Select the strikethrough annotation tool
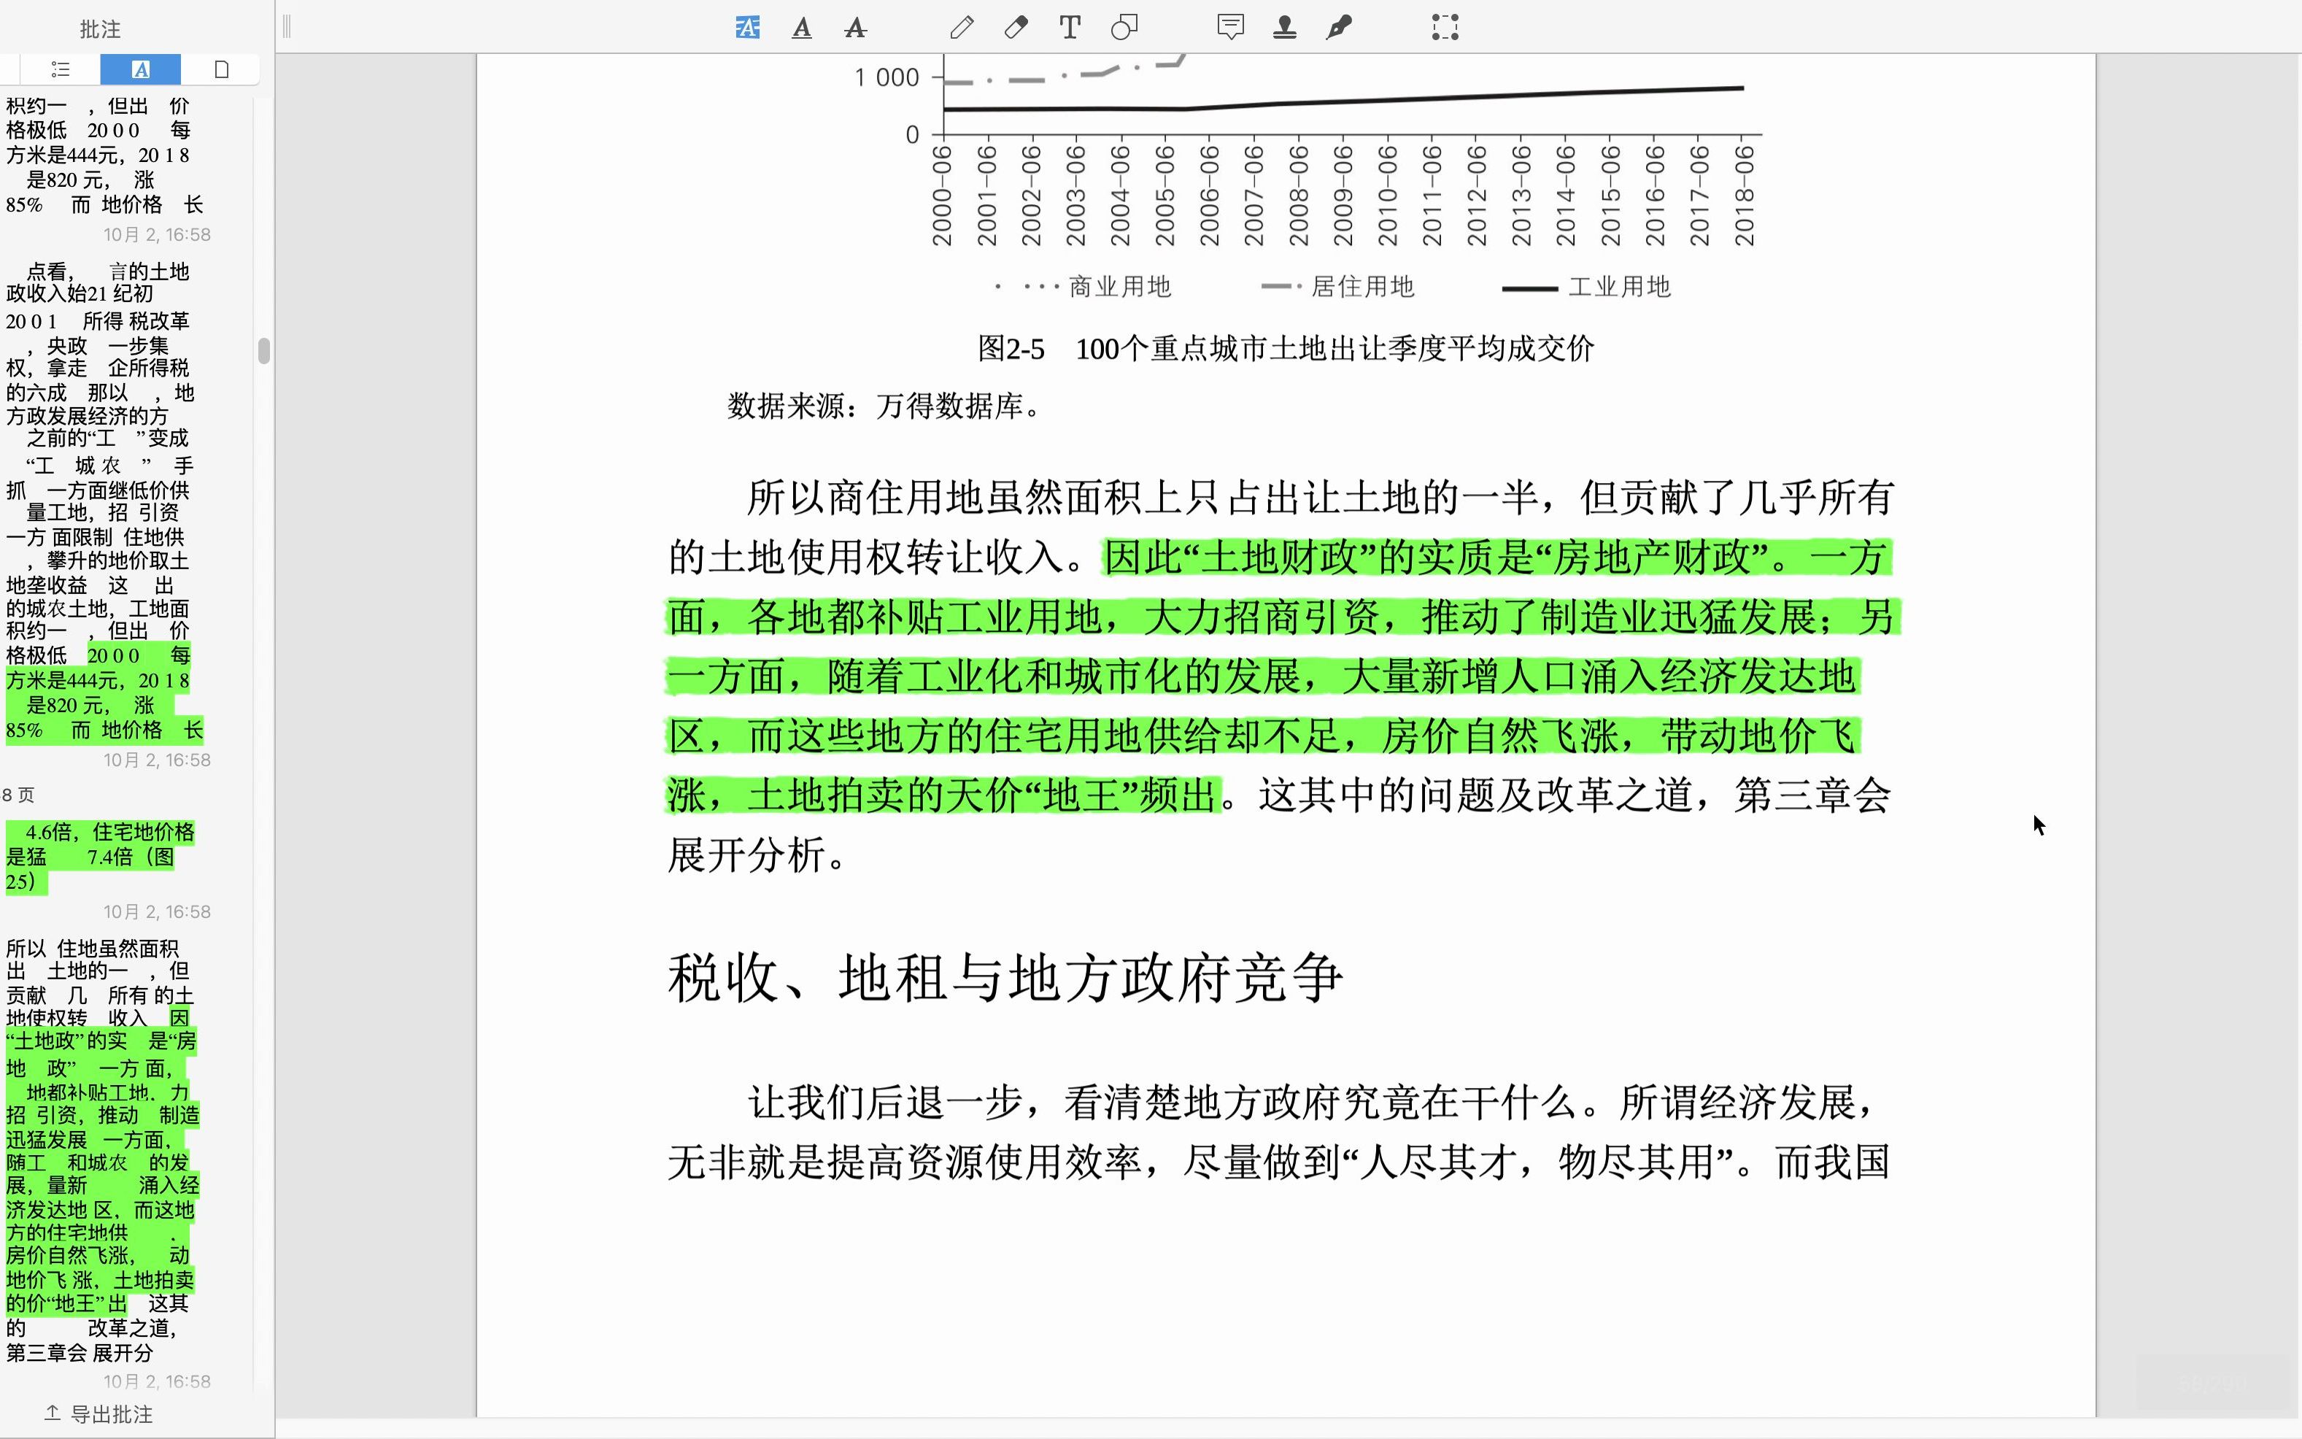The width and height of the screenshot is (2302, 1439). pos(856,28)
